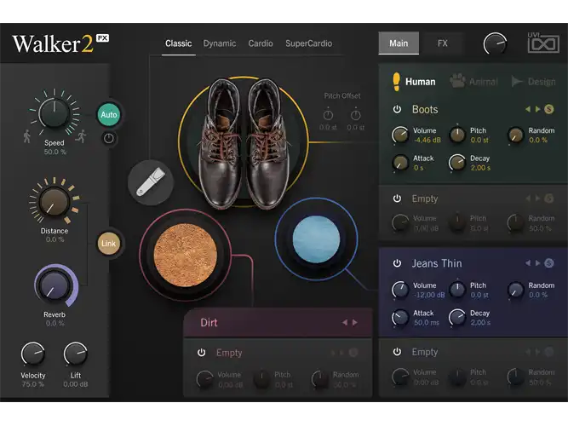Image resolution: width=568 pixels, height=426 pixels.
Task: Click the Boots Attack knob
Action: point(400,163)
